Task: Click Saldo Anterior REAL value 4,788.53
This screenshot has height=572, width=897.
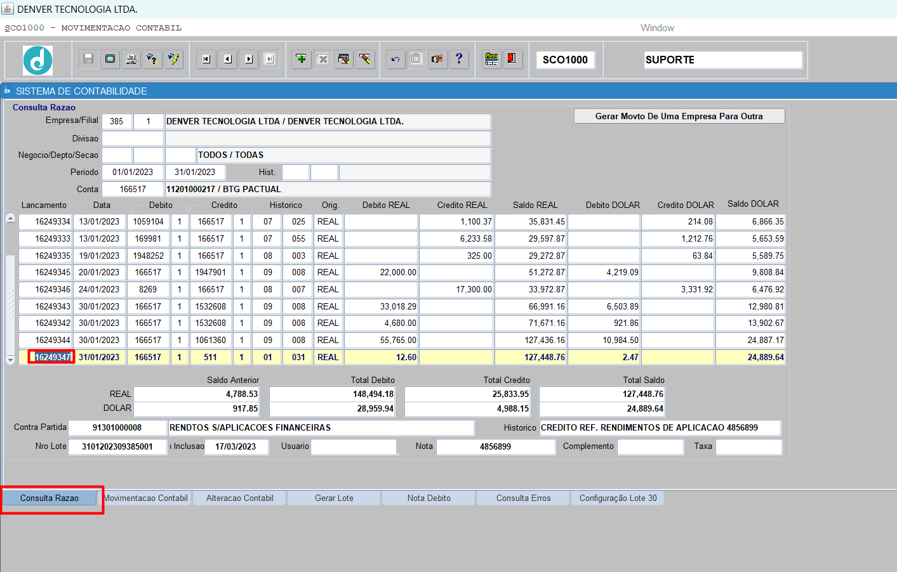Action: 197,394
